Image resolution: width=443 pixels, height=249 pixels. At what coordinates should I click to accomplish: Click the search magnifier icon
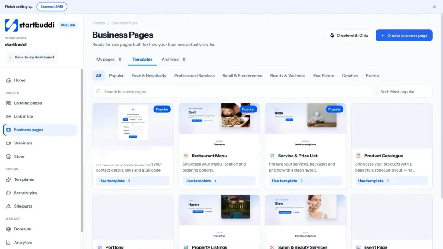click(x=99, y=92)
